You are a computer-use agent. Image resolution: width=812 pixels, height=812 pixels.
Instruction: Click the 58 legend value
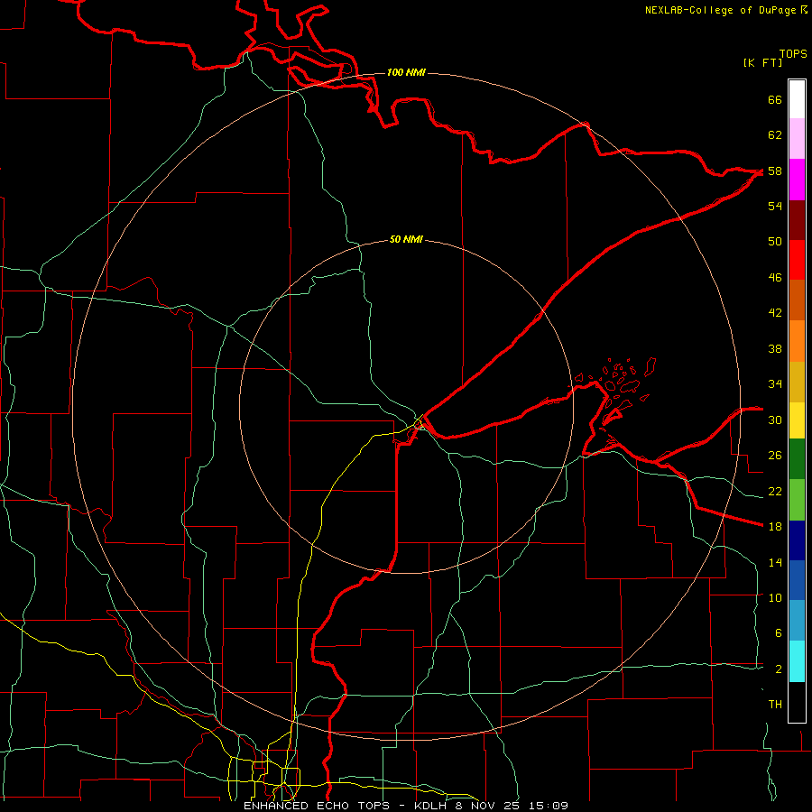pos(775,171)
